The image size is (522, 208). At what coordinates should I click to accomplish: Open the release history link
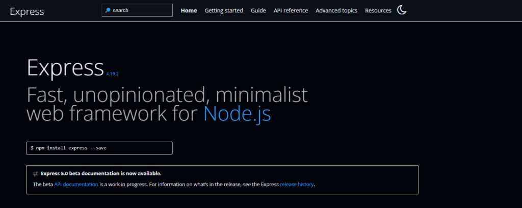pos(297,185)
